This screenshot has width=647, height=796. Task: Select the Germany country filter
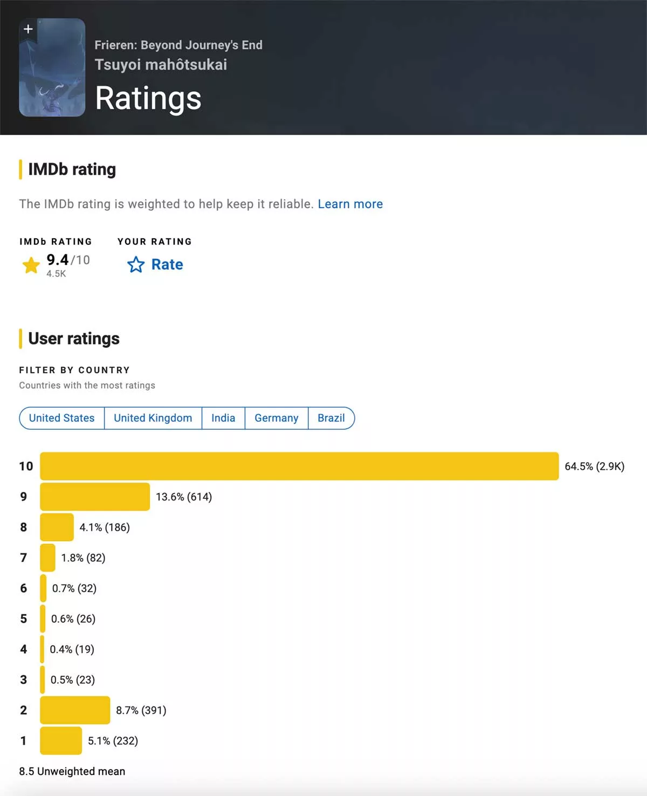coord(276,418)
